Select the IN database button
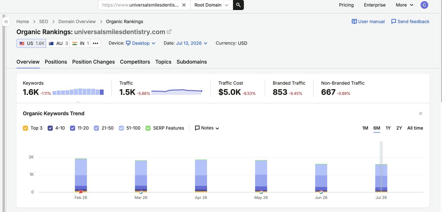 [80, 43]
